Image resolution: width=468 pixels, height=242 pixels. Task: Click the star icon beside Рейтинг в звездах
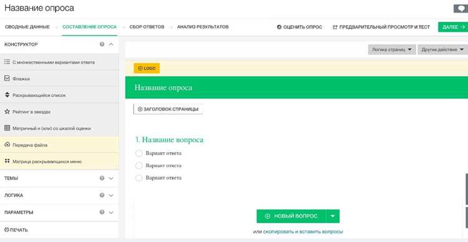click(x=7, y=112)
